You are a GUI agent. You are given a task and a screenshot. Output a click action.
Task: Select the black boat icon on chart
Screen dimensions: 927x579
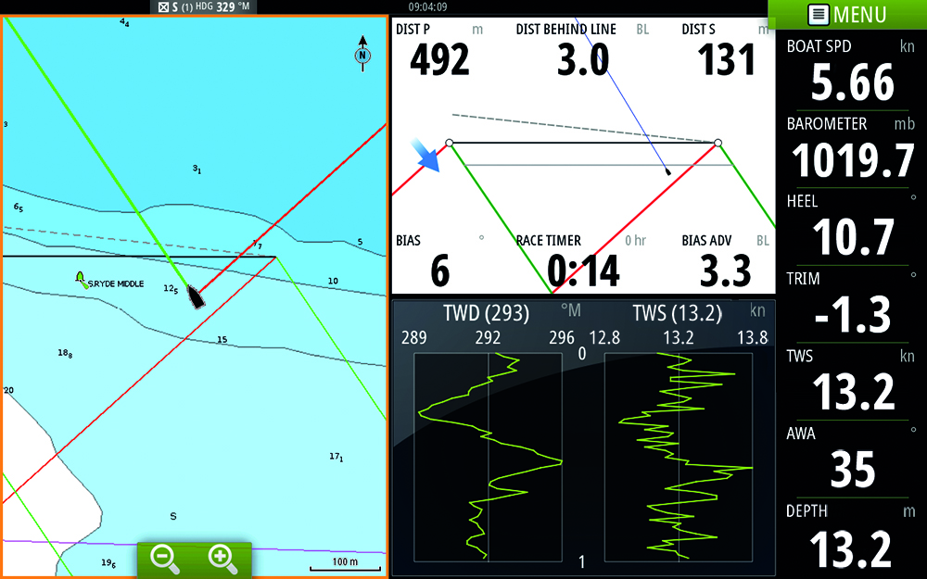196,296
